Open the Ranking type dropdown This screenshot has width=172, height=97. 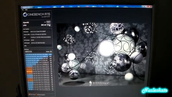pos(28,51)
